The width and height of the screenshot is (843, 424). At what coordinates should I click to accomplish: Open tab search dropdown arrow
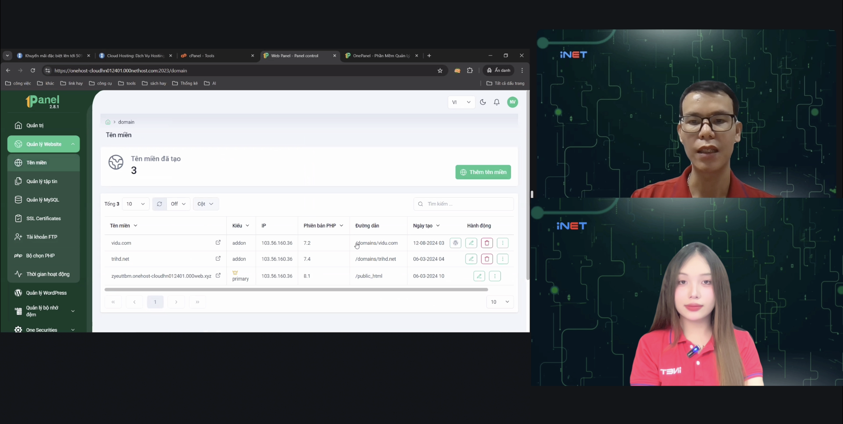(7, 56)
